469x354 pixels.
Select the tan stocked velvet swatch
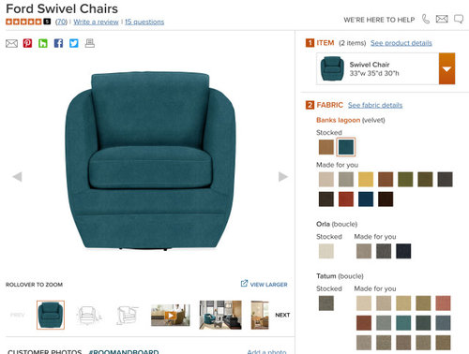(326, 147)
